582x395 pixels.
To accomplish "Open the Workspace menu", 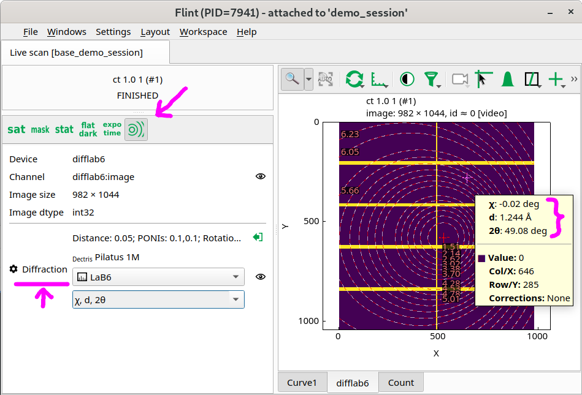I will coord(204,32).
